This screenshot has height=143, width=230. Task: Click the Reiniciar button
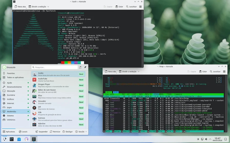pos(55,132)
